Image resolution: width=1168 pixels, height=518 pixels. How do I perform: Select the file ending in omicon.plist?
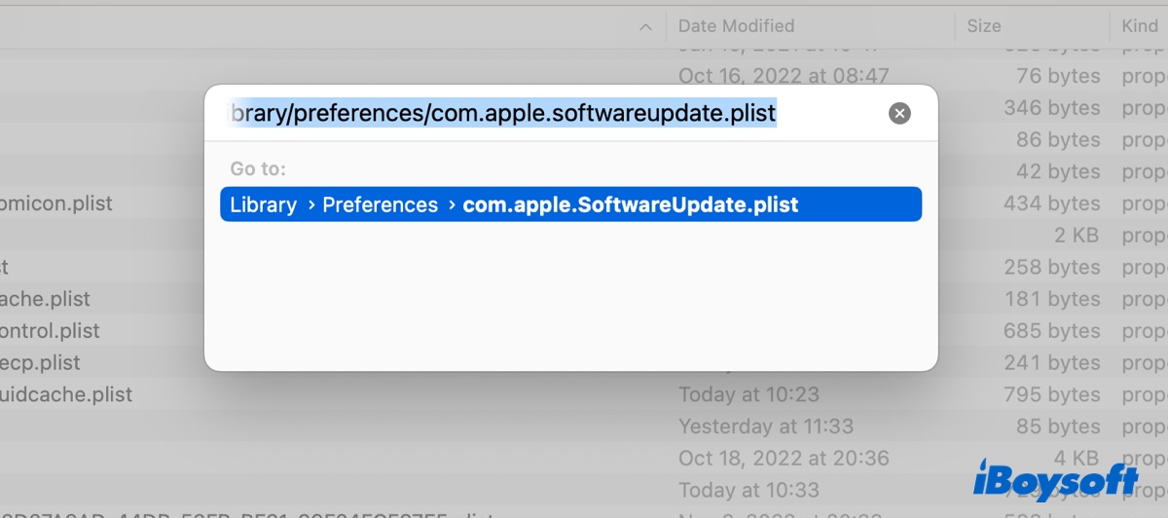(56, 203)
